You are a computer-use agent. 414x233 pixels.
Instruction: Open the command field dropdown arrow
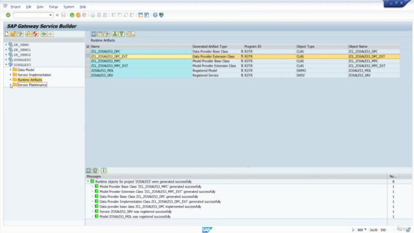click(x=50, y=15)
